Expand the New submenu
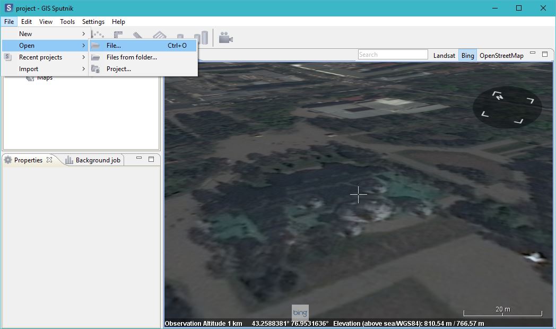 coord(46,33)
